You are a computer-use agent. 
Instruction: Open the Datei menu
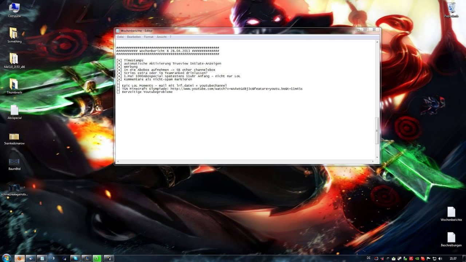click(121, 37)
